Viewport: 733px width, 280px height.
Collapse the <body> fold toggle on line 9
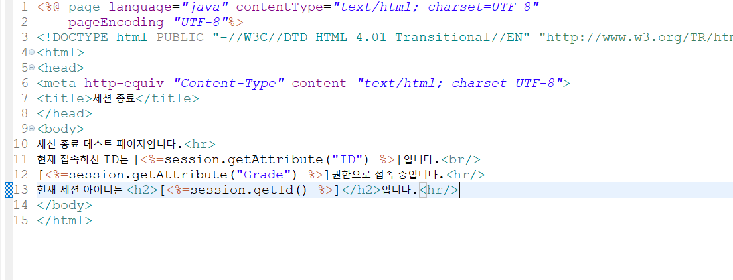(x=31, y=128)
